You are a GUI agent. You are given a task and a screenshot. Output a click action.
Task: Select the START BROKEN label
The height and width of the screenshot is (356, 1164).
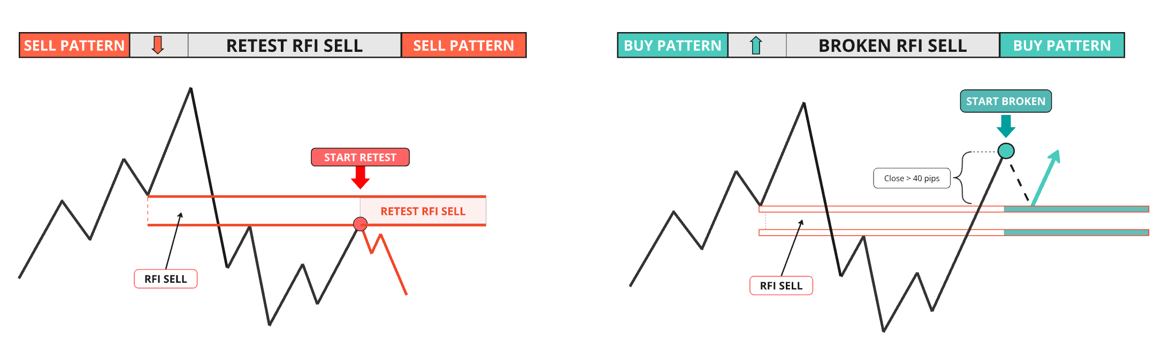(1006, 101)
